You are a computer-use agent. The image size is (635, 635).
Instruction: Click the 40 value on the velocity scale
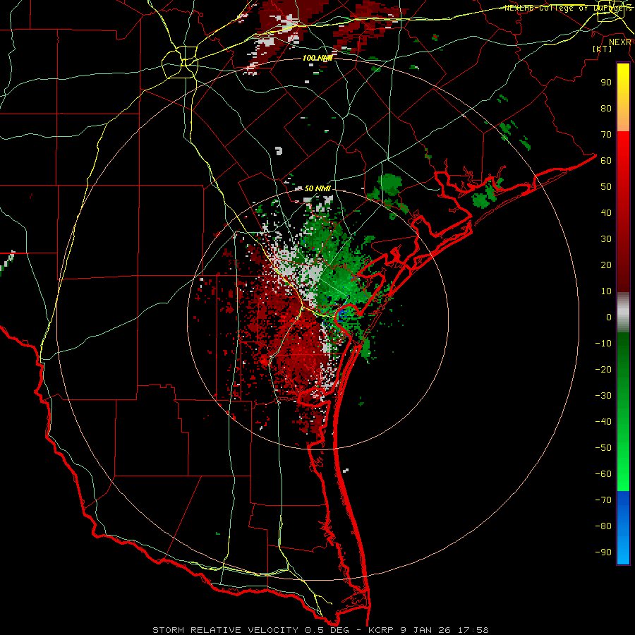tap(606, 213)
